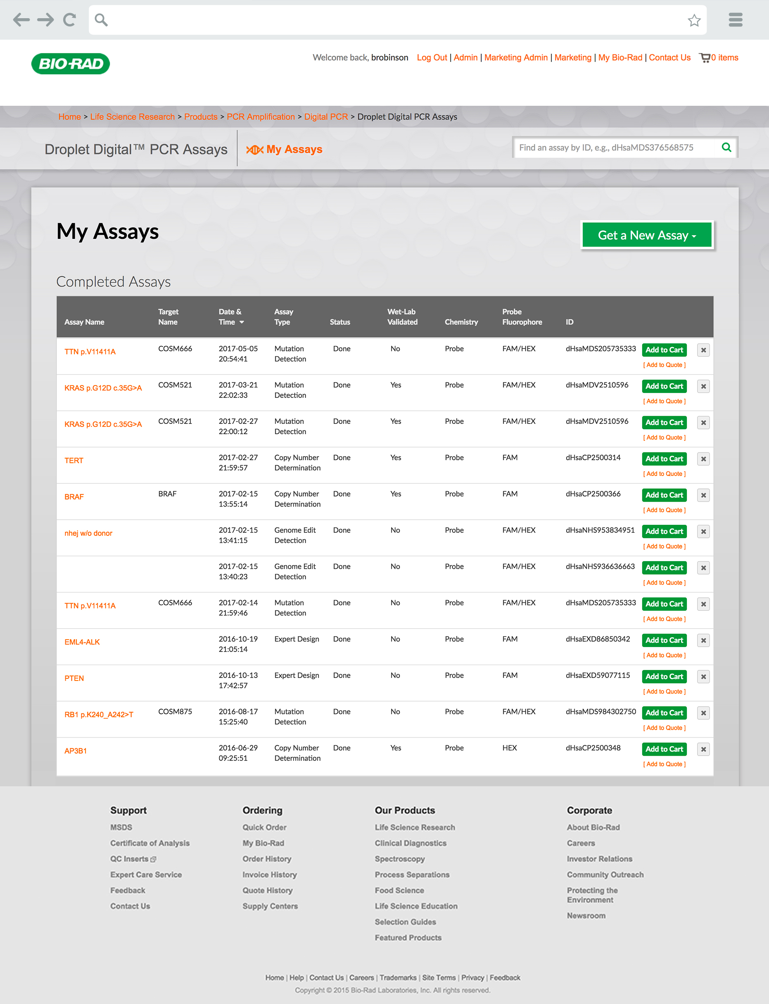The height and width of the screenshot is (1004, 769).
Task: Open Clinical Diagnostics footer link
Action: click(411, 843)
